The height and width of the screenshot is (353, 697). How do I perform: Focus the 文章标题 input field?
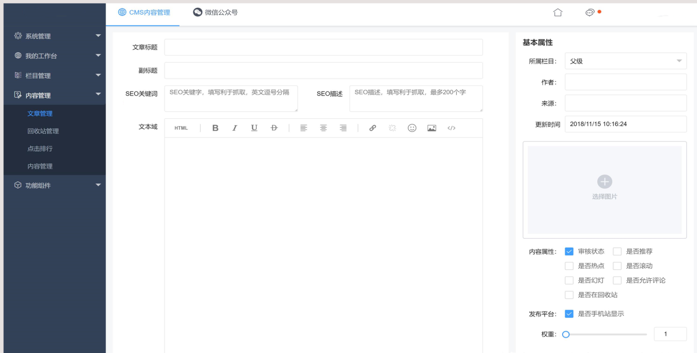click(x=323, y=47)
